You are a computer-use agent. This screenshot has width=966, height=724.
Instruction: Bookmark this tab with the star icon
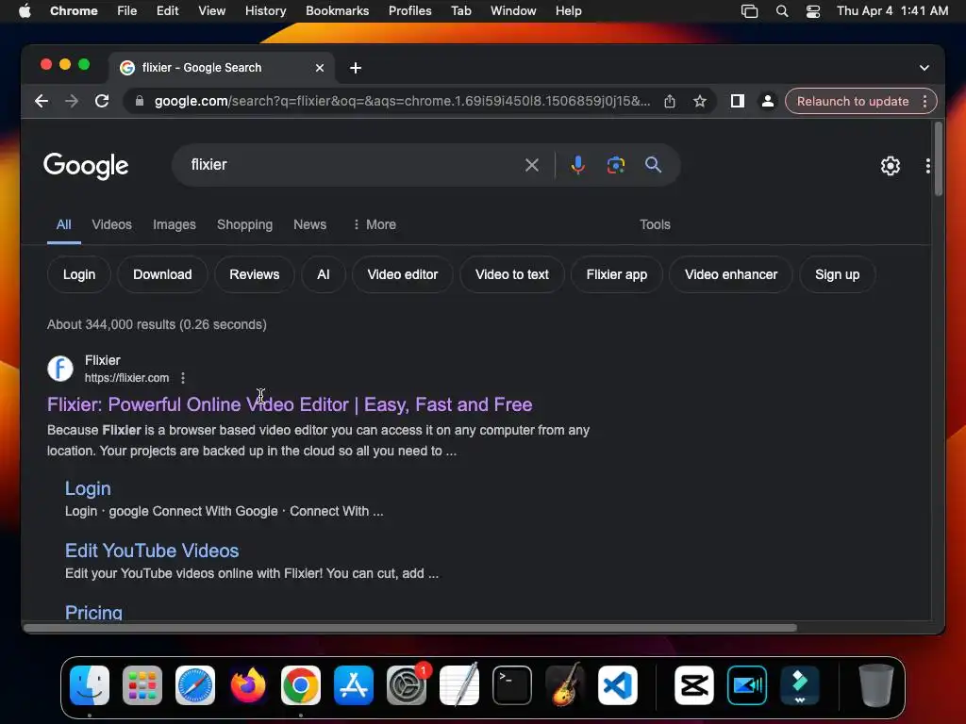click(699, 101)
